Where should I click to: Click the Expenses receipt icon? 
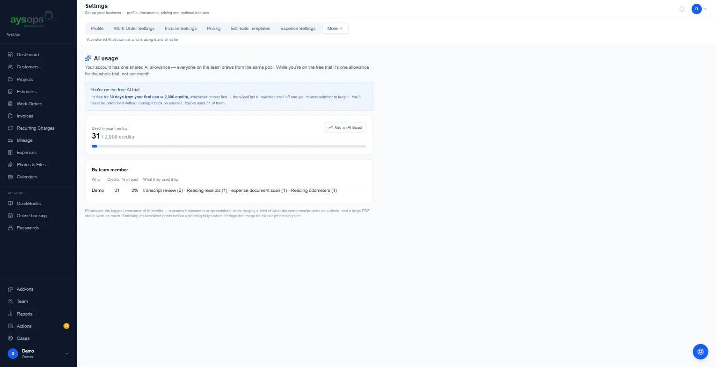(10, 153)
